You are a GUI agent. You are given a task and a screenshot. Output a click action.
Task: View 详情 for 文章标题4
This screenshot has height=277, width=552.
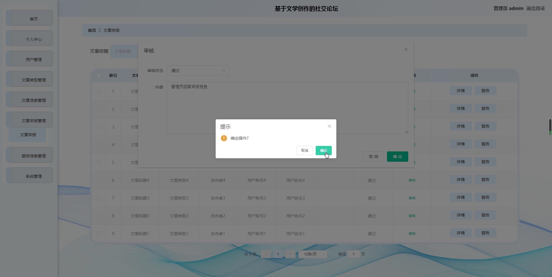pos(460,180)
